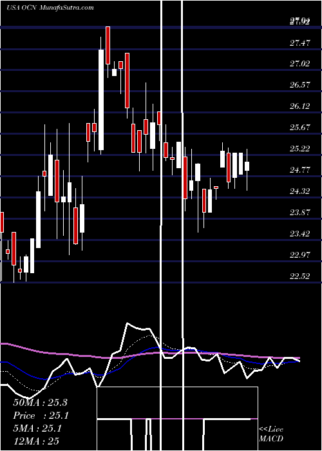Click the 27.02 price axis label
Viewport: 322px width, 451px height.
coord(300,64)
